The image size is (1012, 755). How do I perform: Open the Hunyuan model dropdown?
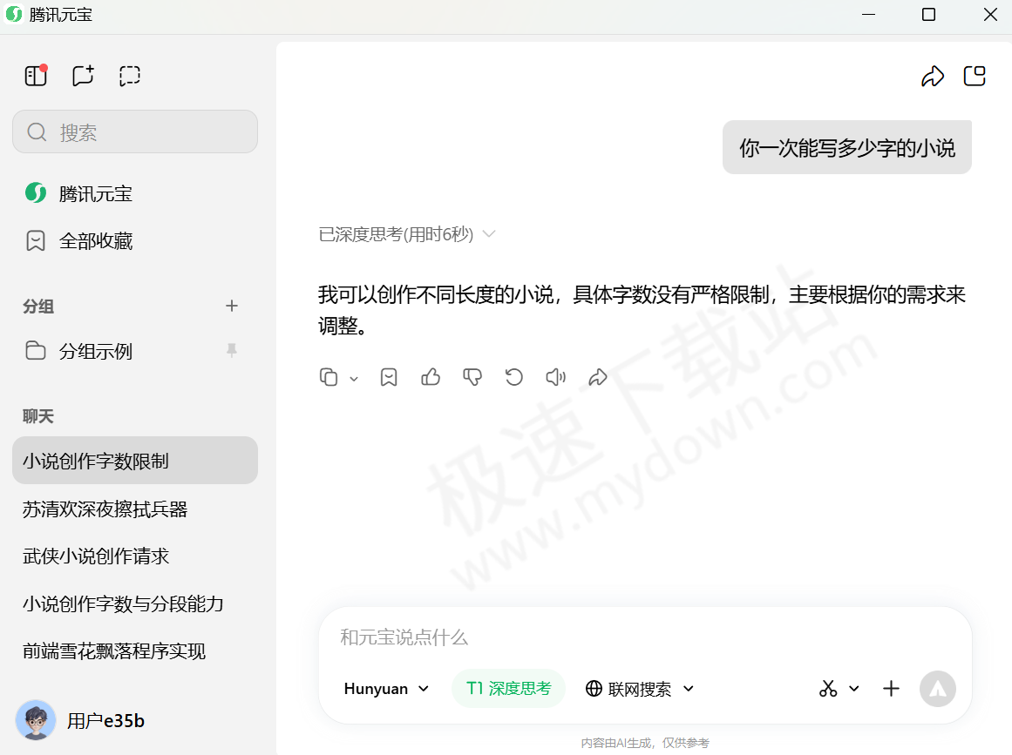coord(386,689)
